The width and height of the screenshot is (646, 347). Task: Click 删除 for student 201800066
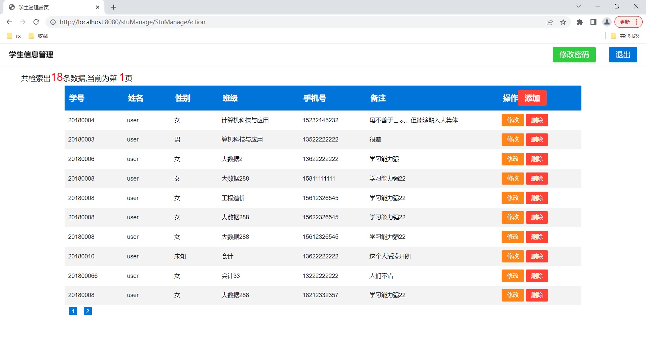click(x=537, y=276)
